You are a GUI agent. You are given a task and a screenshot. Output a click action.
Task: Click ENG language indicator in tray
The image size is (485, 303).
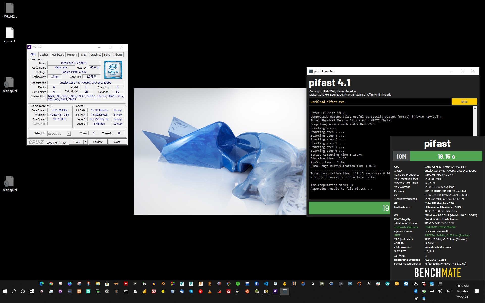pyautogui.click(x=448, y=291)
